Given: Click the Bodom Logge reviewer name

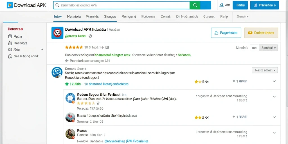Looking at the screenshot, I should click(x=99, y=94).
